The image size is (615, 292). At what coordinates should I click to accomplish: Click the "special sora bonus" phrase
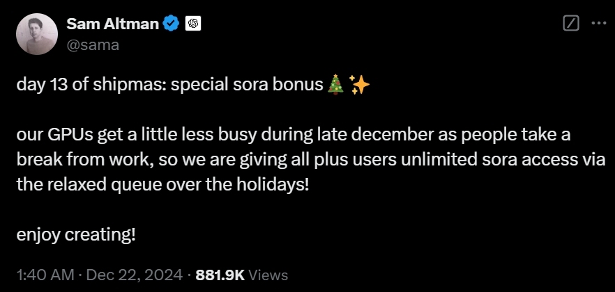tap(258, 85)
